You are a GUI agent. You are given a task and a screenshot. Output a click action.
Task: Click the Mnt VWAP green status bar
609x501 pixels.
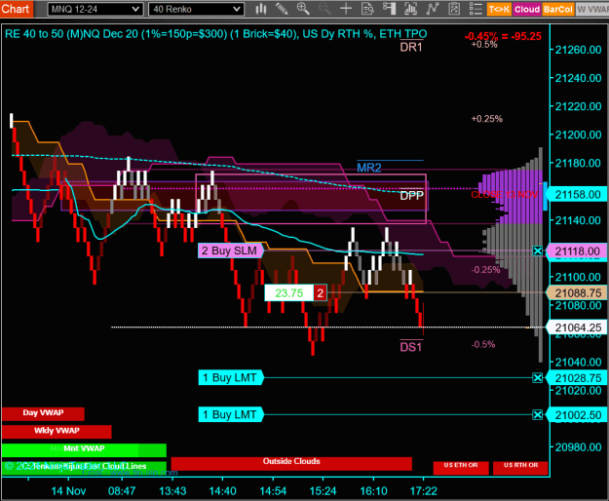click(84, 449)
